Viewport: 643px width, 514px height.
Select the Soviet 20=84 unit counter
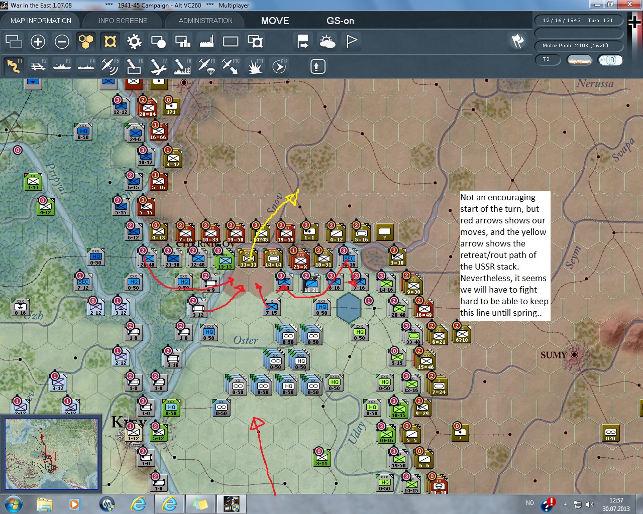point(147,107)
